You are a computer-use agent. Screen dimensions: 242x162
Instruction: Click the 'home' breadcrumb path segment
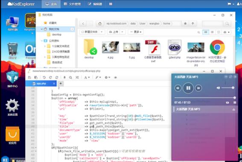click(166, 23)
